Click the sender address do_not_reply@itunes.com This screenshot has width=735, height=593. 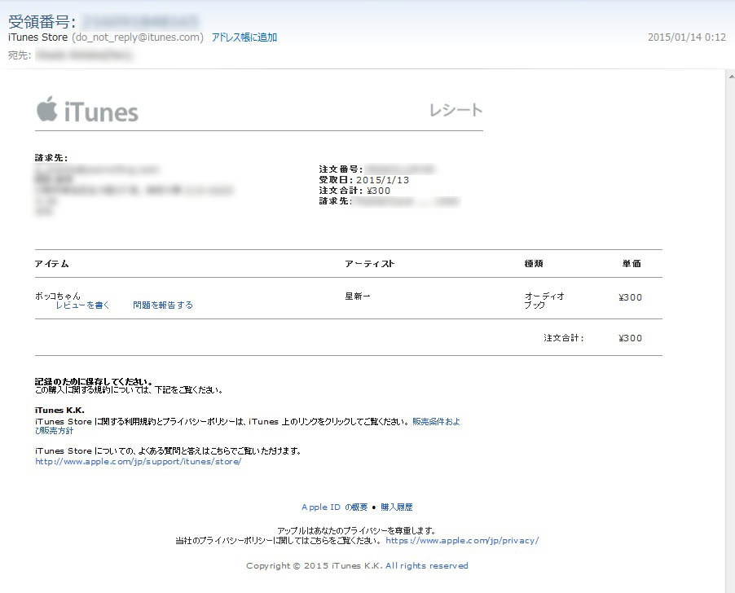(138, 37)
